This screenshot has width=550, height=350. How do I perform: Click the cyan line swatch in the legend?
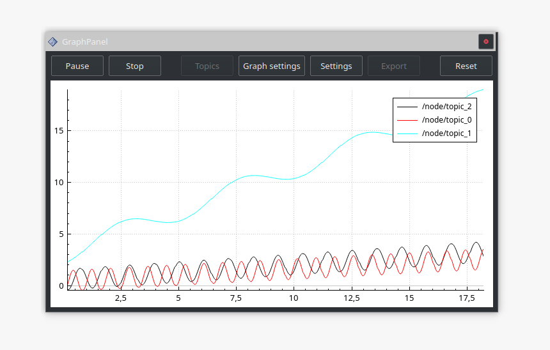(x=407, y=133)
